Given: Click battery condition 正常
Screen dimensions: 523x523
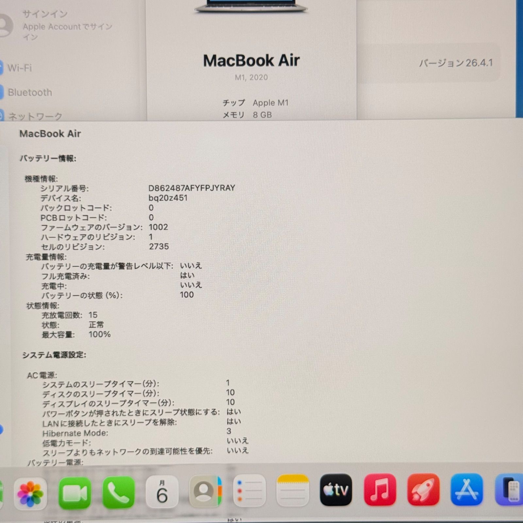Looking at the screenshot, I should (x=96, y=325).
